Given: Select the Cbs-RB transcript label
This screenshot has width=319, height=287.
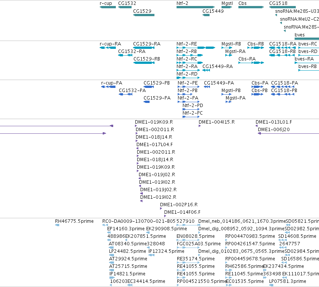Looking at the screenshot, I should pyautogui.click(x=256, y=44).
